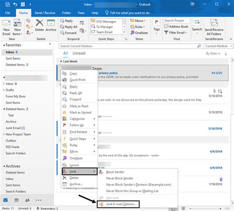This screenshot has height=211, width=234.
Task: Open the Follow Up submenu
Action: 79,125
